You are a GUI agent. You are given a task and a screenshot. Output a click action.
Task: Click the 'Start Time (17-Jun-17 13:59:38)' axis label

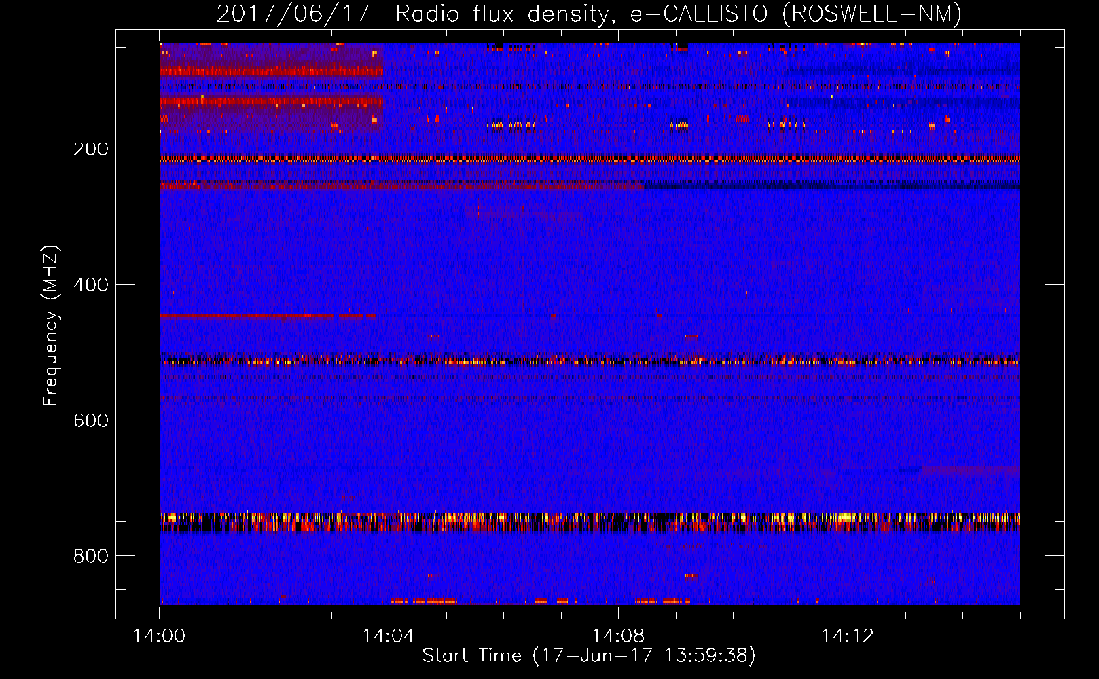pos(589,656)
